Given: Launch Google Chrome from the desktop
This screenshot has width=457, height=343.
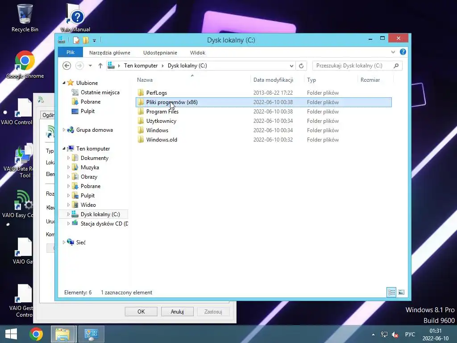Looking at the screenshot, I should click(x=25, y=65).
